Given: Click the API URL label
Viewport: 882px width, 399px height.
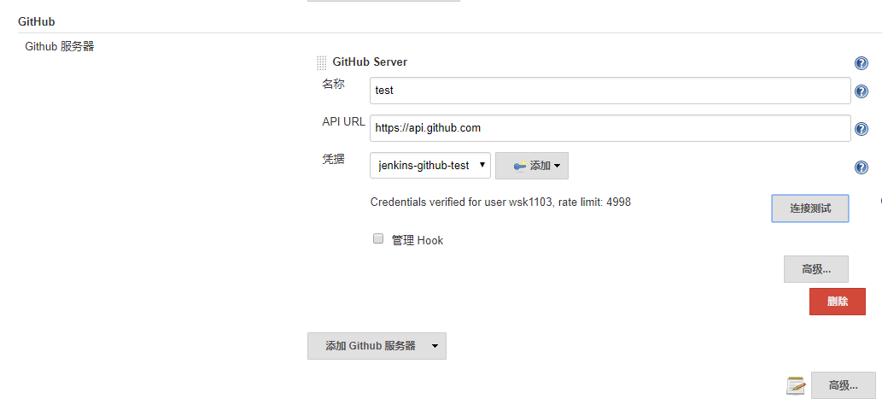Looking at the screenshot, I should coord(343,121).
